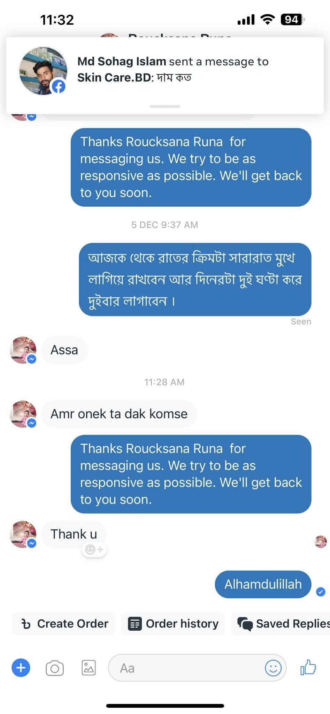Select the "Alhamdulillah" message bubble
This screenshot has height=714, width=330.
pos(263,584)
